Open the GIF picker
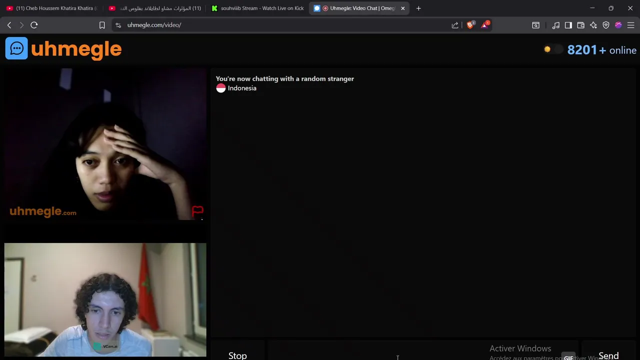The width and height of the screenshot is (640, 360). click(x=568, y=357)
